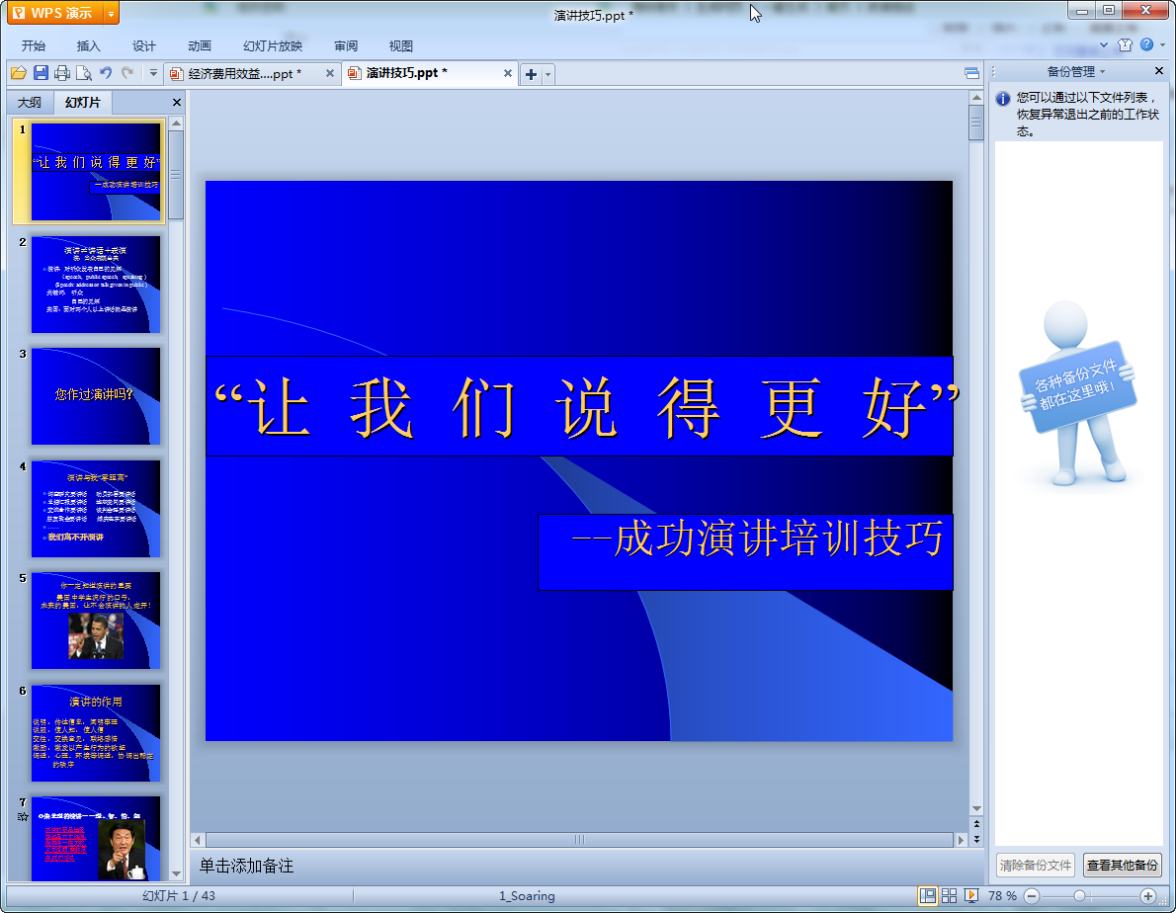Click the title text 让我们说得更好
The height and width of the screenshot is (913, 1176).
[586, 407]
